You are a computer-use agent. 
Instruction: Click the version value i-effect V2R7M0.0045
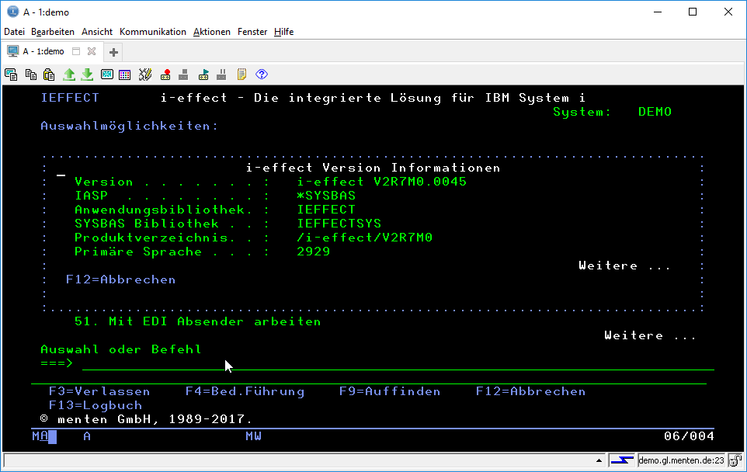(x=381, y=182)
